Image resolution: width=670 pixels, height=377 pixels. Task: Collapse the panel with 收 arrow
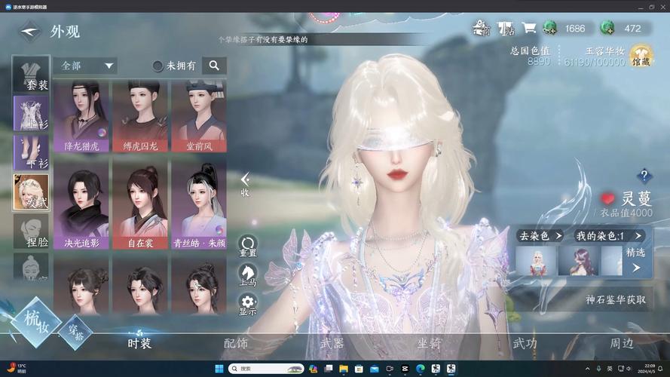tap(245, 184)
